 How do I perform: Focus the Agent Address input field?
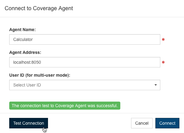click(x=85, y=62)
